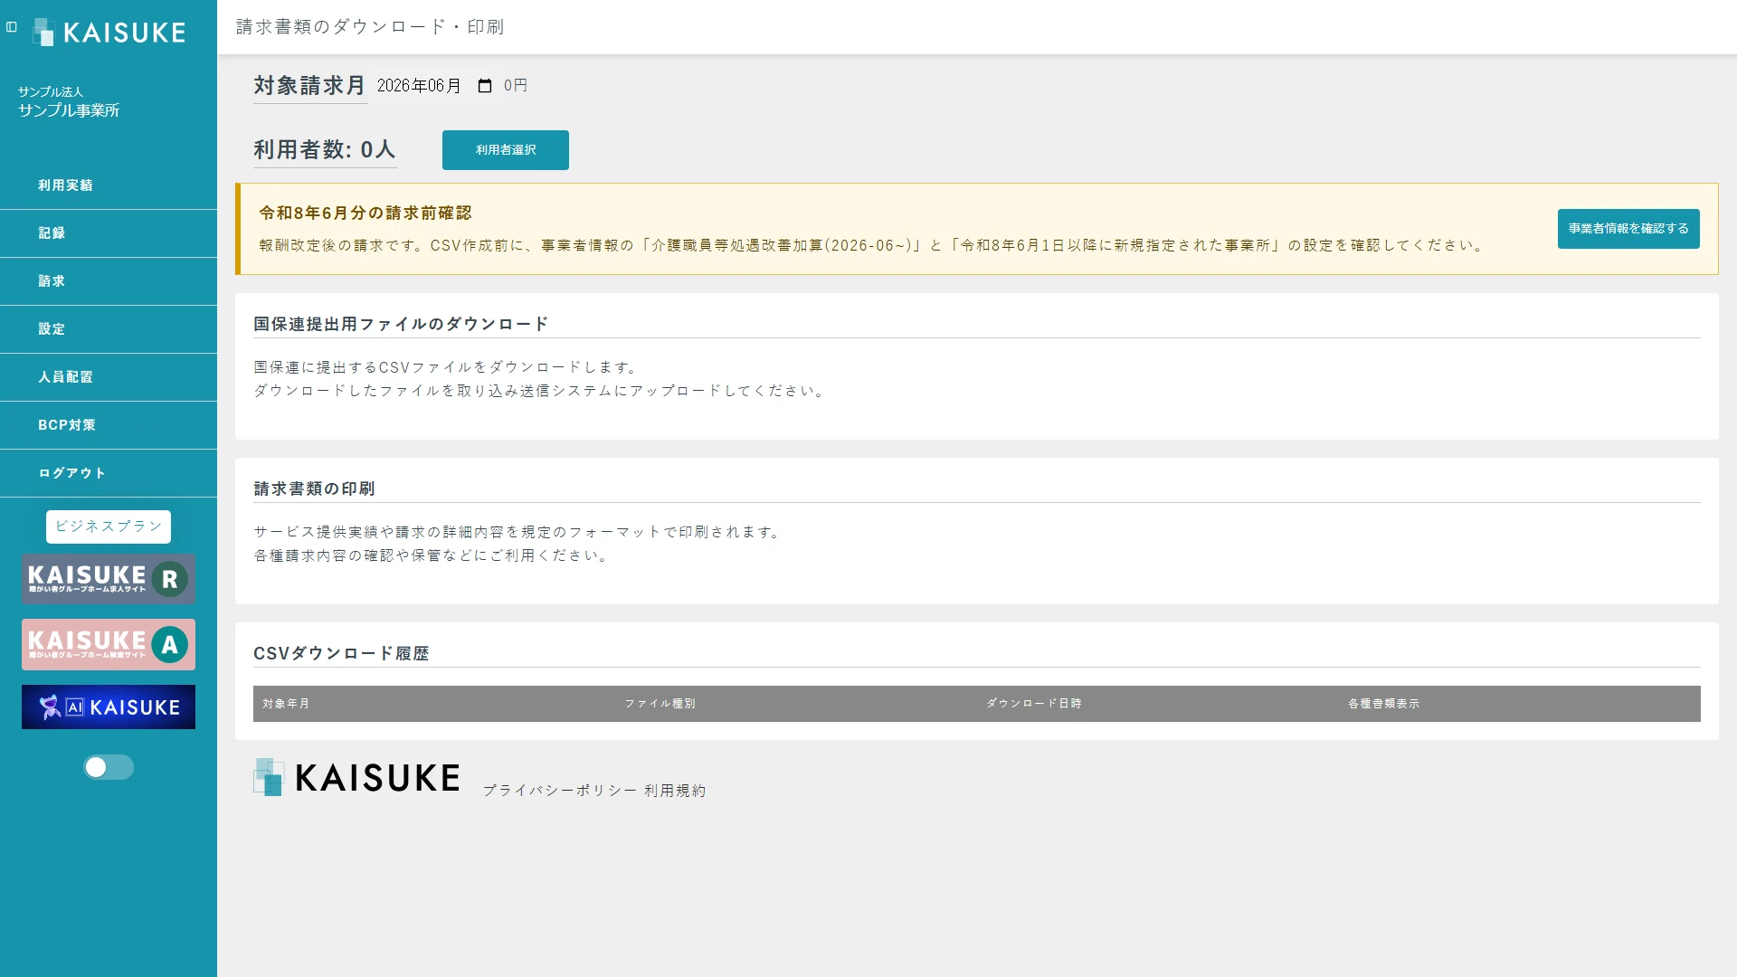
Task: Click the 利用者数: 0人 label
Action: pos(325,150)
